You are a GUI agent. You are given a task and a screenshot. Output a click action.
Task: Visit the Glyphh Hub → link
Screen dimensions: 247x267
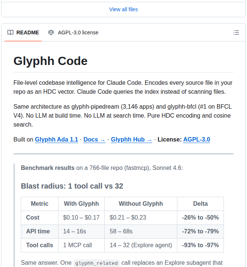(132, 139)
